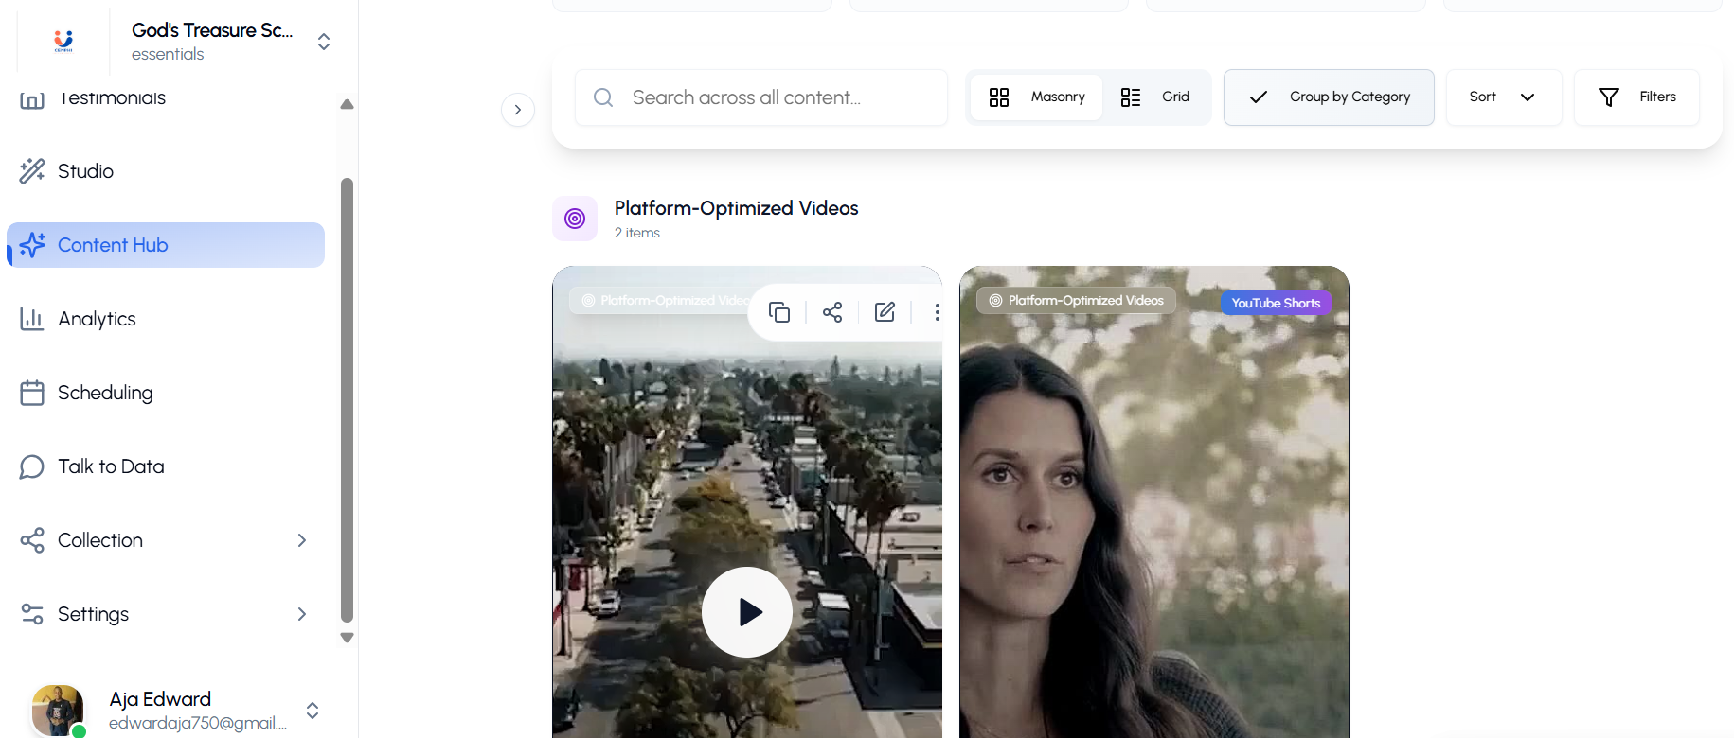The height and width of the screenshot is (738, 1734).
Task: Click the Filters button
Action: click(1636, 97)
